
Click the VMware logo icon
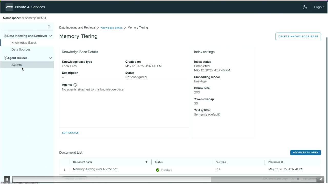coord(9,7)
